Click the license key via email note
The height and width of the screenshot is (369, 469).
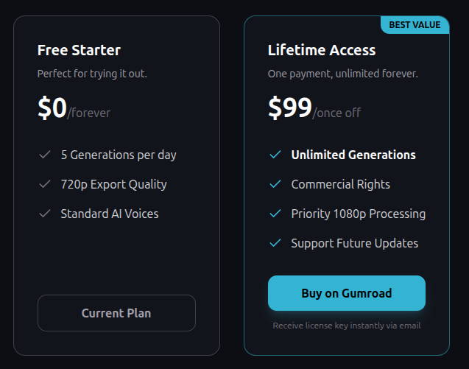346,325
